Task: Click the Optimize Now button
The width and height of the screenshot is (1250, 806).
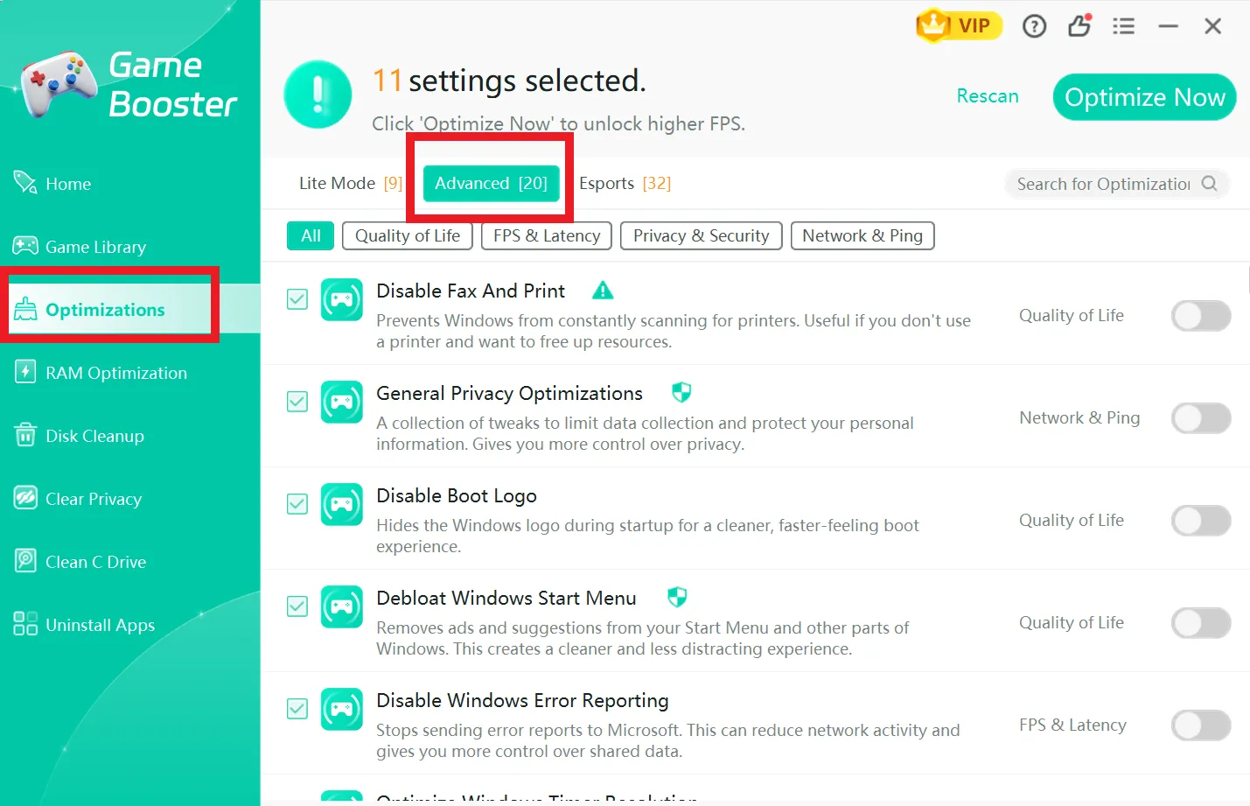Action: [1144, 97]
